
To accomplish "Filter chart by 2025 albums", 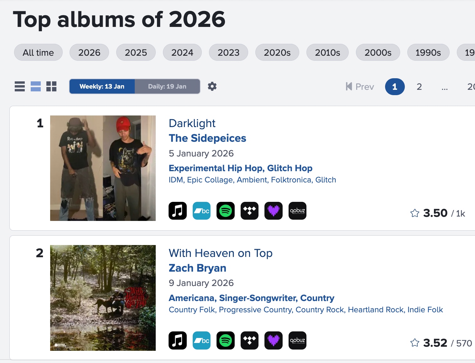I will click(136, 53).
